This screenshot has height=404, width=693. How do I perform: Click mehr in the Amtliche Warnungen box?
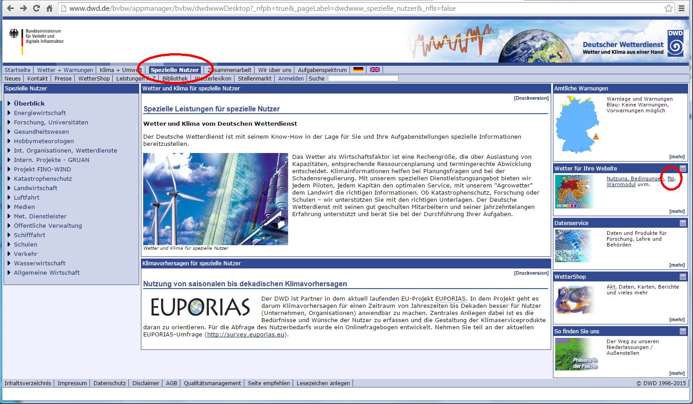[x=677, y=157]
